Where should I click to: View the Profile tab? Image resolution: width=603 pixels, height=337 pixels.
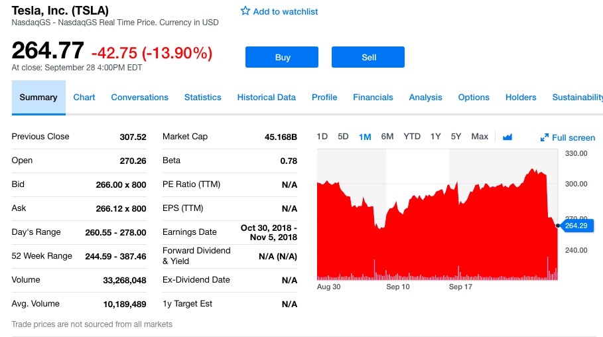[324, 98]
